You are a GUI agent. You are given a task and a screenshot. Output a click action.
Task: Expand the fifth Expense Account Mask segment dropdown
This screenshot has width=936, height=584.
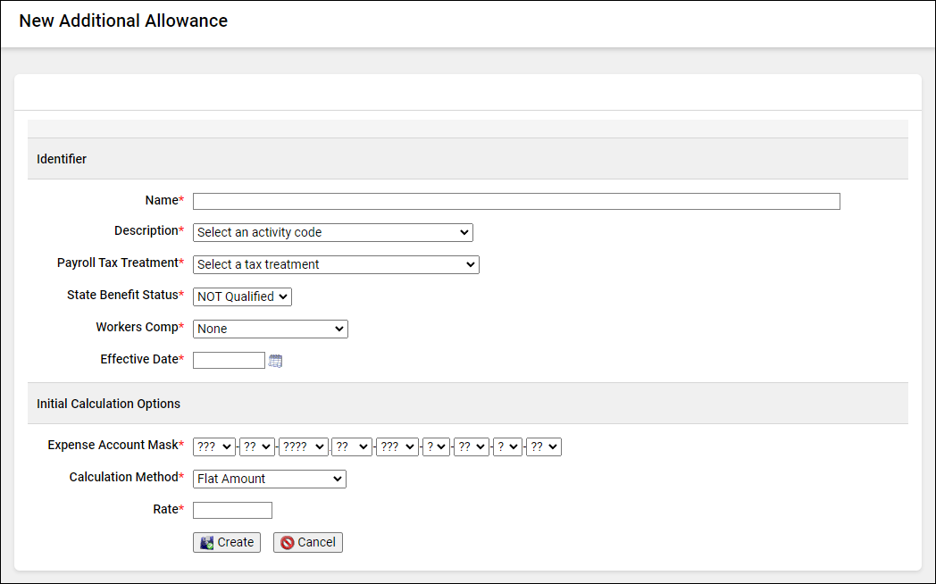[x=397, y=446]
